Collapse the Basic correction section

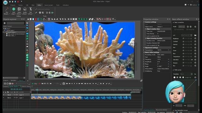(173, 22)
